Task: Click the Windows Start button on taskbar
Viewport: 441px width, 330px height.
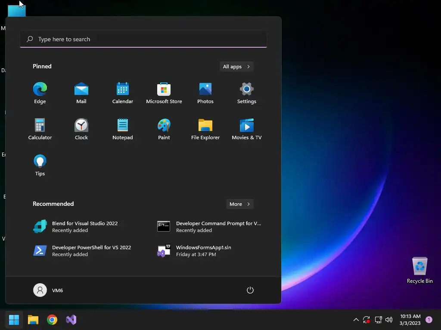Action: [x=14, y=320]
